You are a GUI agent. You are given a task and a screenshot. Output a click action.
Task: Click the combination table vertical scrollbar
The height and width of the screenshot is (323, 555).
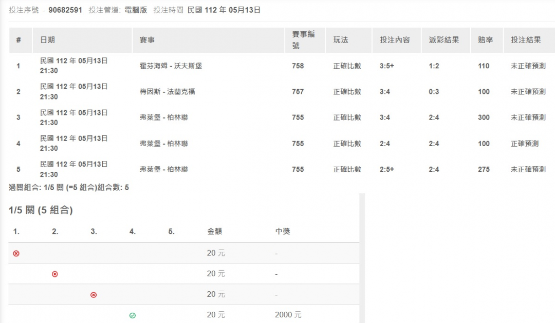coord(362,258)
